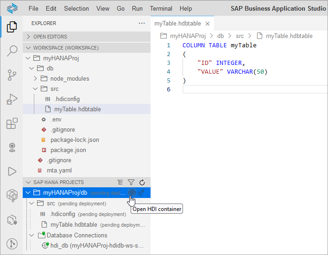Screen dimensions: 328x255
Task: Click the empty line 6 in editor
Action: (x=255, y=89)
